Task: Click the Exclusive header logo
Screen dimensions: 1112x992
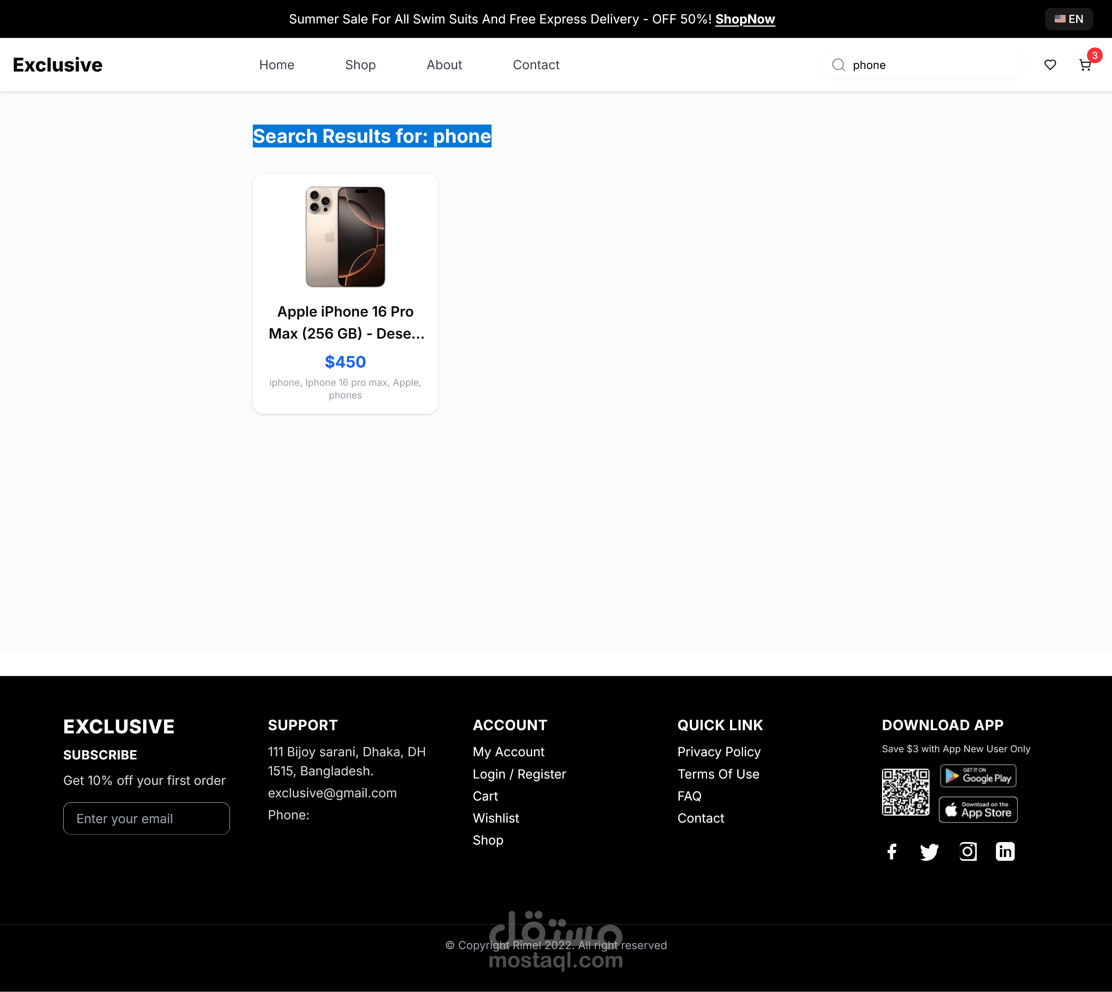Action: [x=57, y=65]
